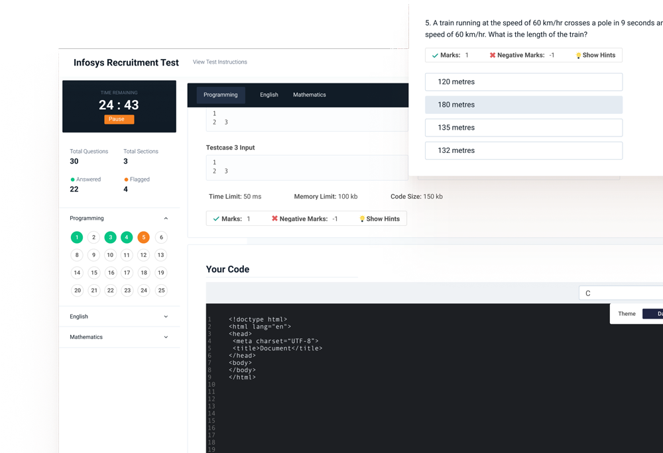Switch to the Programming tab
Screen dimensions: 663x453
[221, 95]
